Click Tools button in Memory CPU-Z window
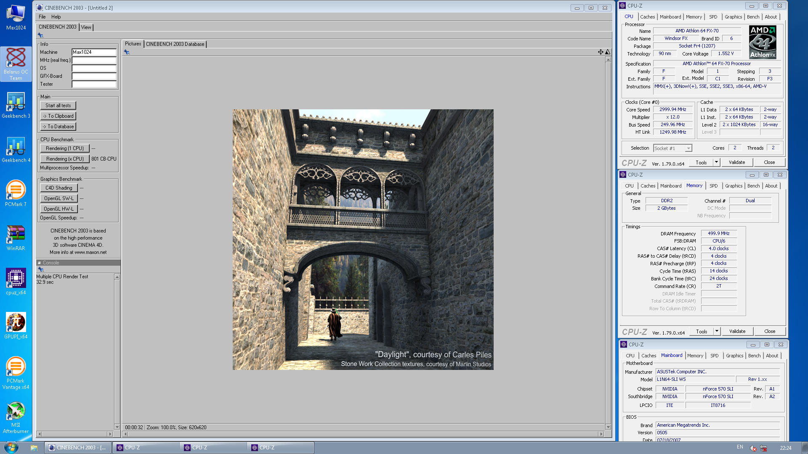The width and height of the screenshot is (808, 454). [x=702, y=331]
